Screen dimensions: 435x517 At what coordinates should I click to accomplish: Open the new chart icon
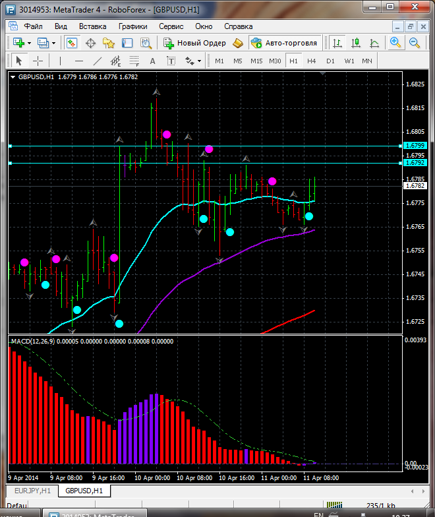(x=18, y=43)
